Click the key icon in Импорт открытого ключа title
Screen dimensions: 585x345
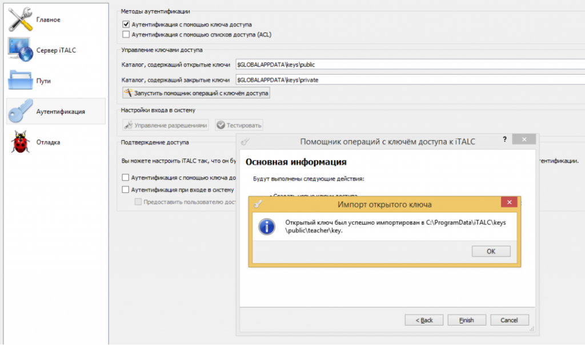[x=258, y=204]
